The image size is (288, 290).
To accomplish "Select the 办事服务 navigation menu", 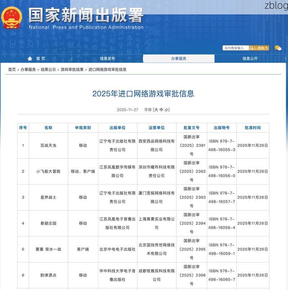I will [179, 58].
